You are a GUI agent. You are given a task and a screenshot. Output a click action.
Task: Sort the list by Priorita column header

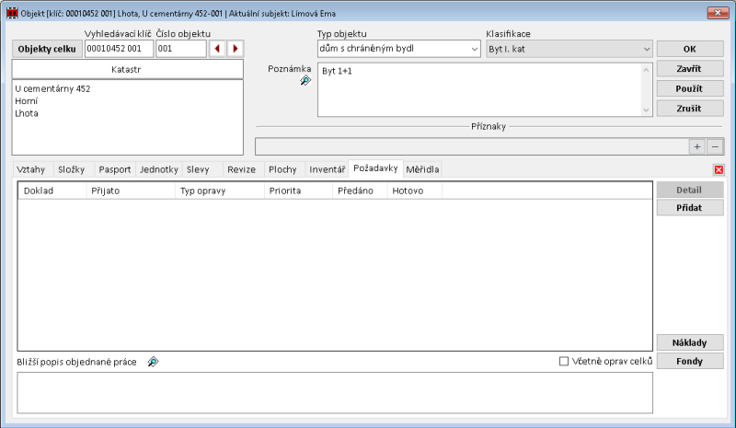pyautogui.click(x=298, y=191)
